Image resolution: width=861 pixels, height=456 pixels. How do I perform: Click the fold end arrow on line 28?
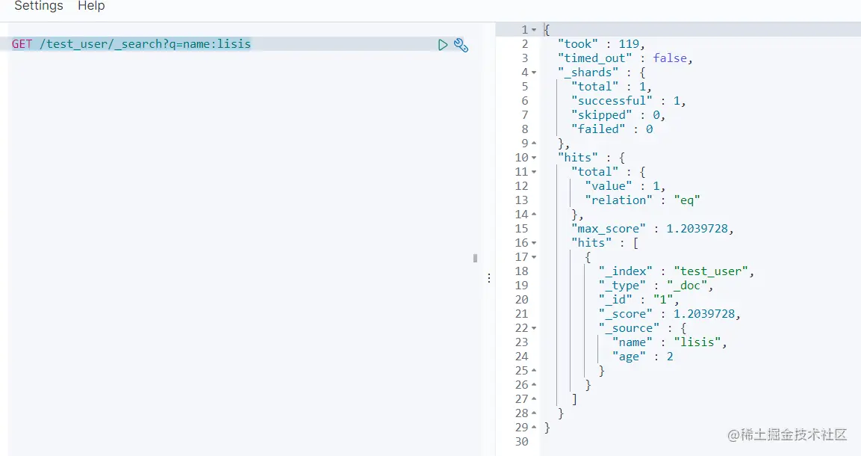(x=534, y=413)
